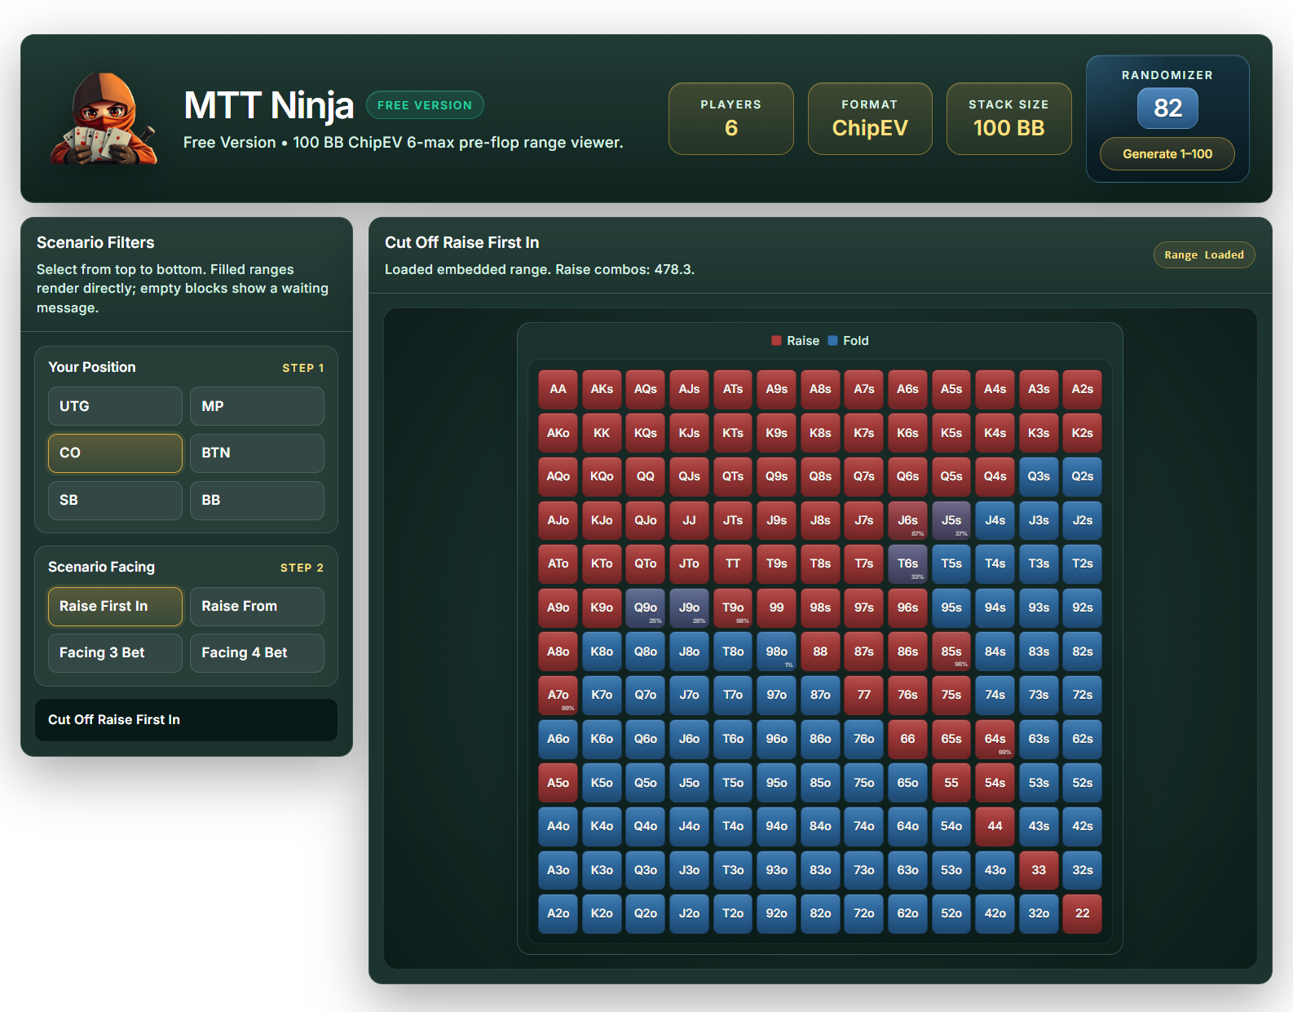The width and height of the screenshot is (1293, 1012).
Task: Select the UTG position
Action: pos(115,406)
